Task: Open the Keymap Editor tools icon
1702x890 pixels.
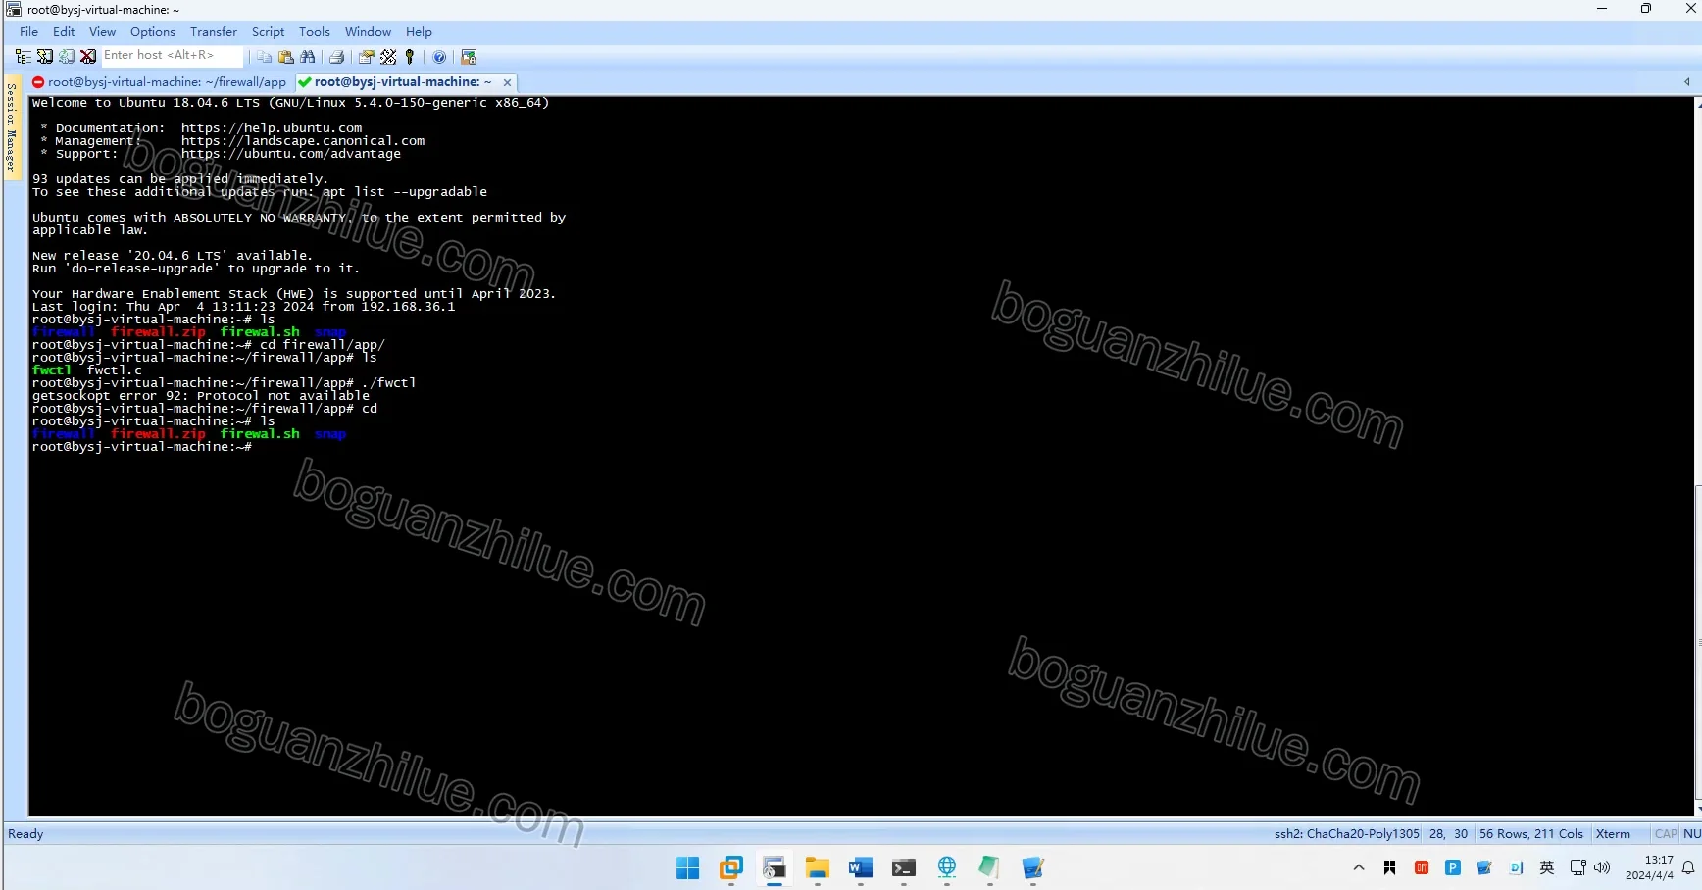Action: coord(388,57)
